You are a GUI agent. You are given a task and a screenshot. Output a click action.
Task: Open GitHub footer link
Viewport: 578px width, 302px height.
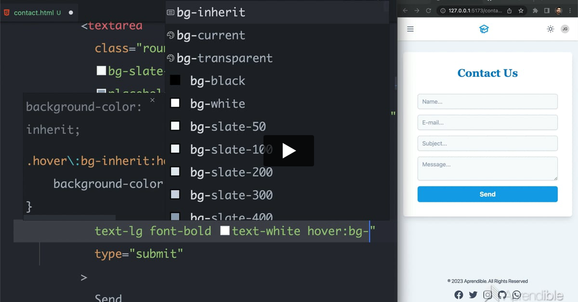point(502,295)
